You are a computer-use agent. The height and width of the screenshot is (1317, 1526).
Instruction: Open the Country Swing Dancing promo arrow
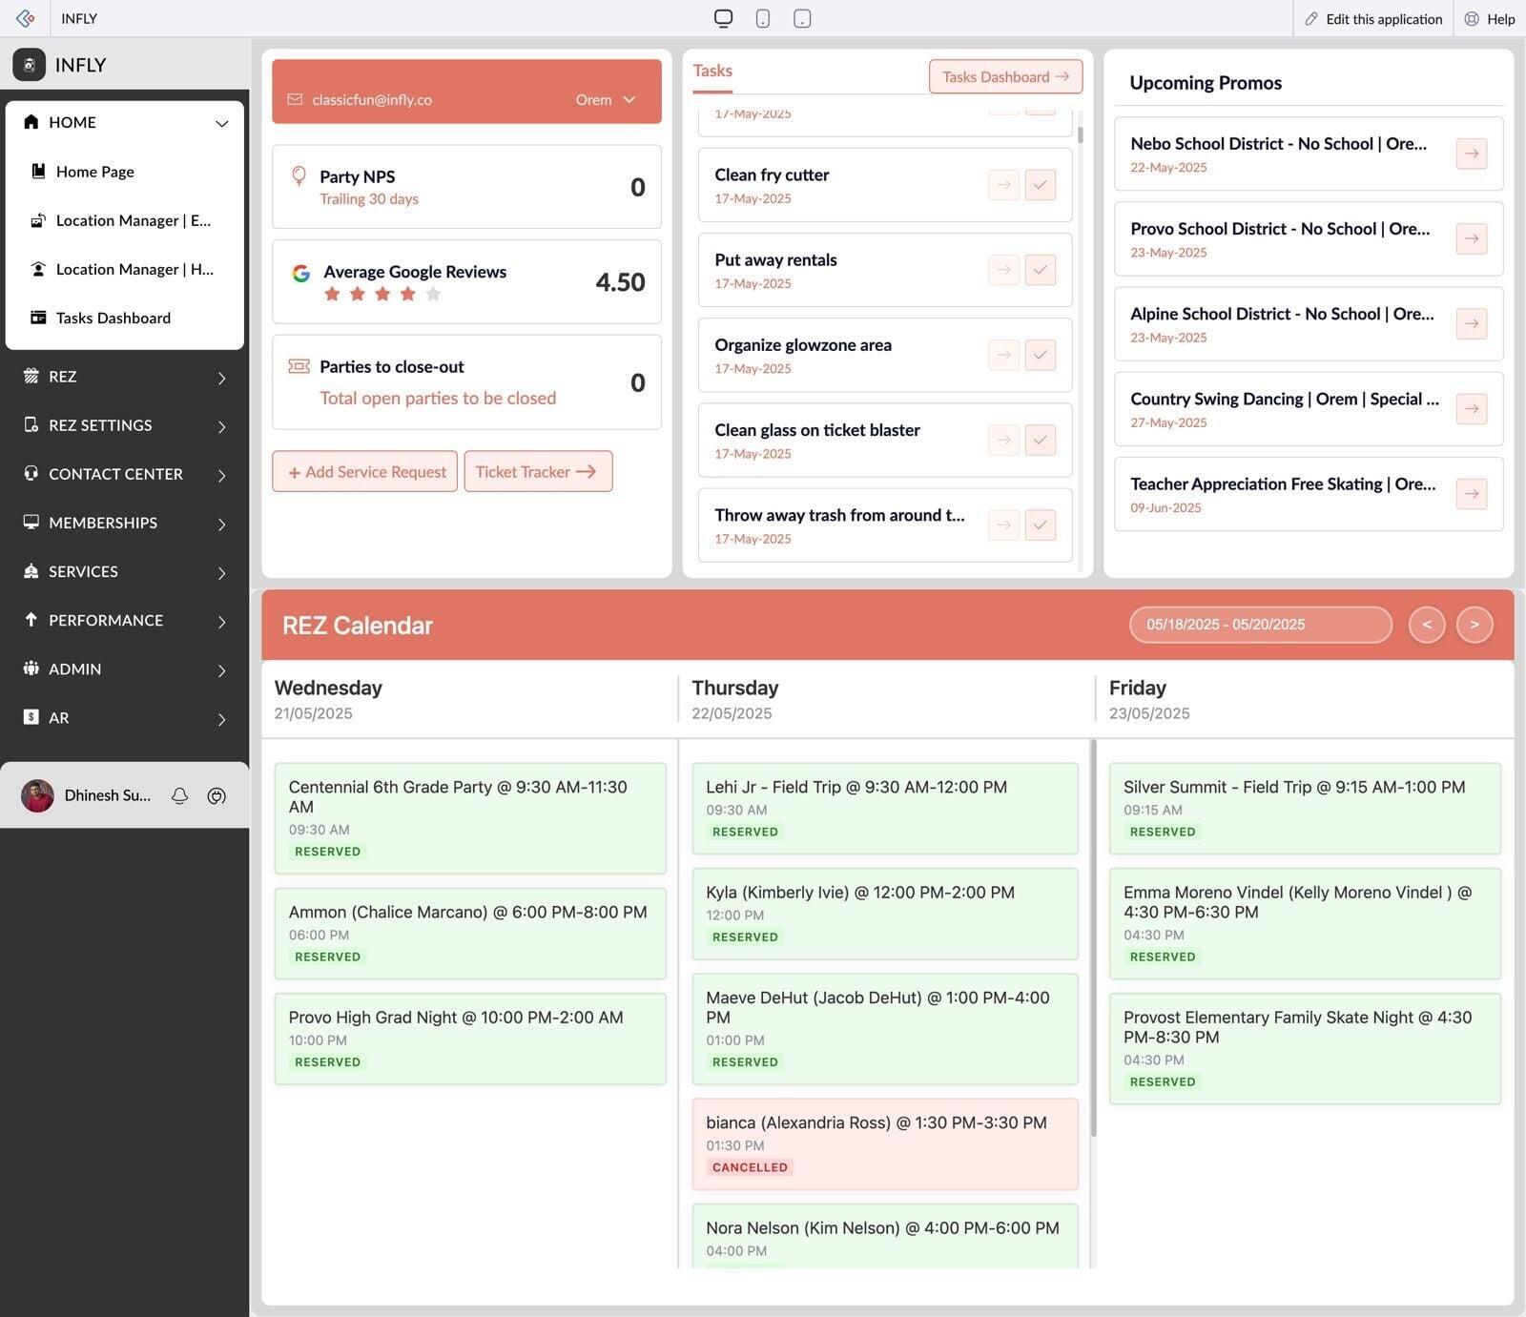(1471, 408)
